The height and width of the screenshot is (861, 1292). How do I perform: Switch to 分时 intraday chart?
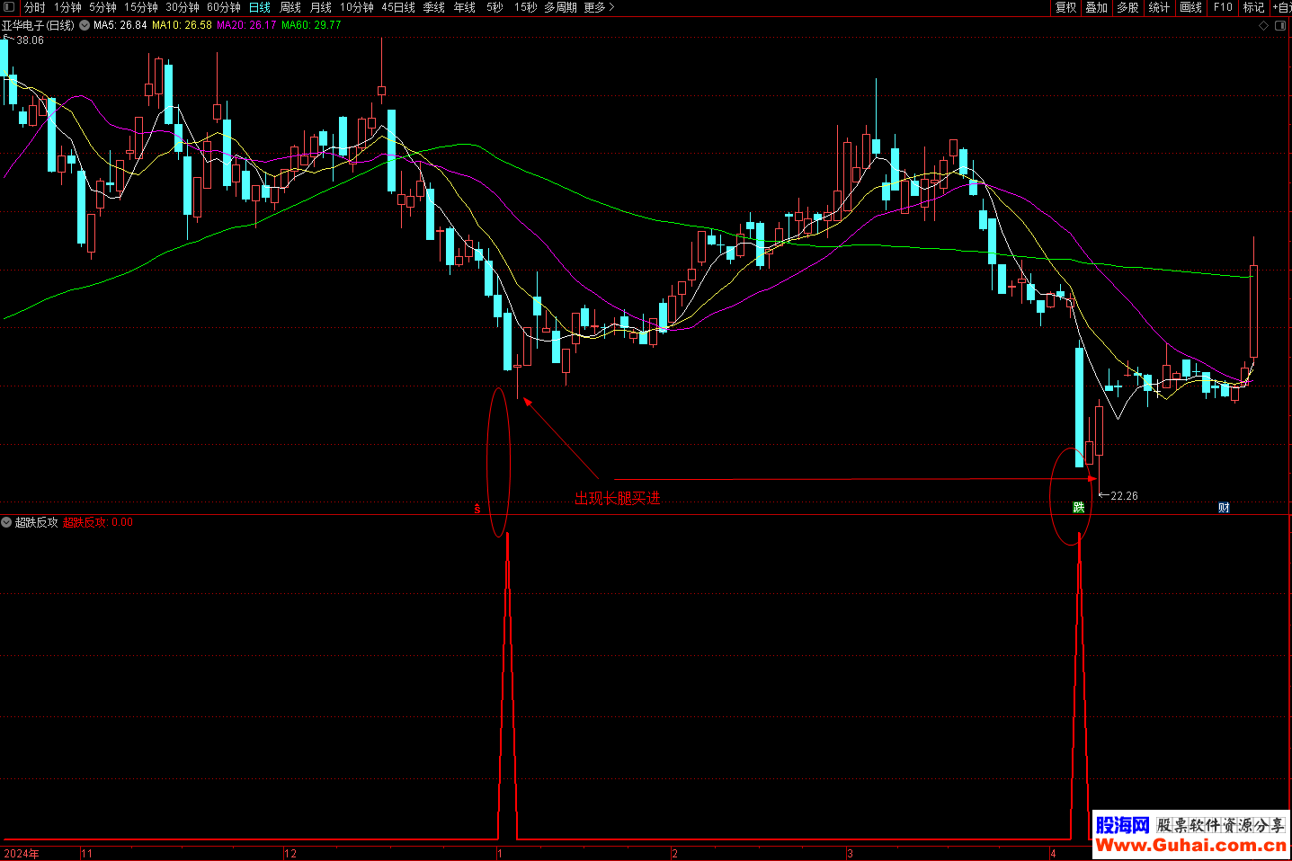click(x=35, y=7)
